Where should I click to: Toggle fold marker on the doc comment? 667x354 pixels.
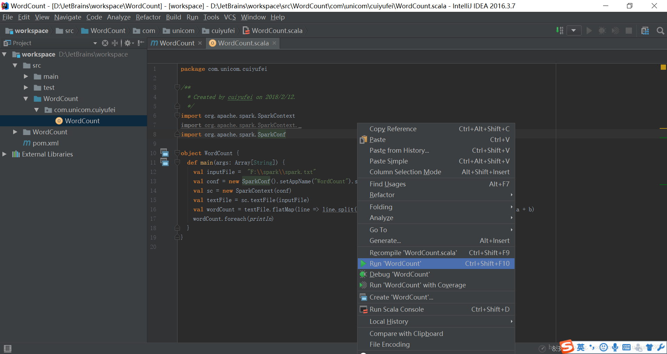(x=177, y=87)
